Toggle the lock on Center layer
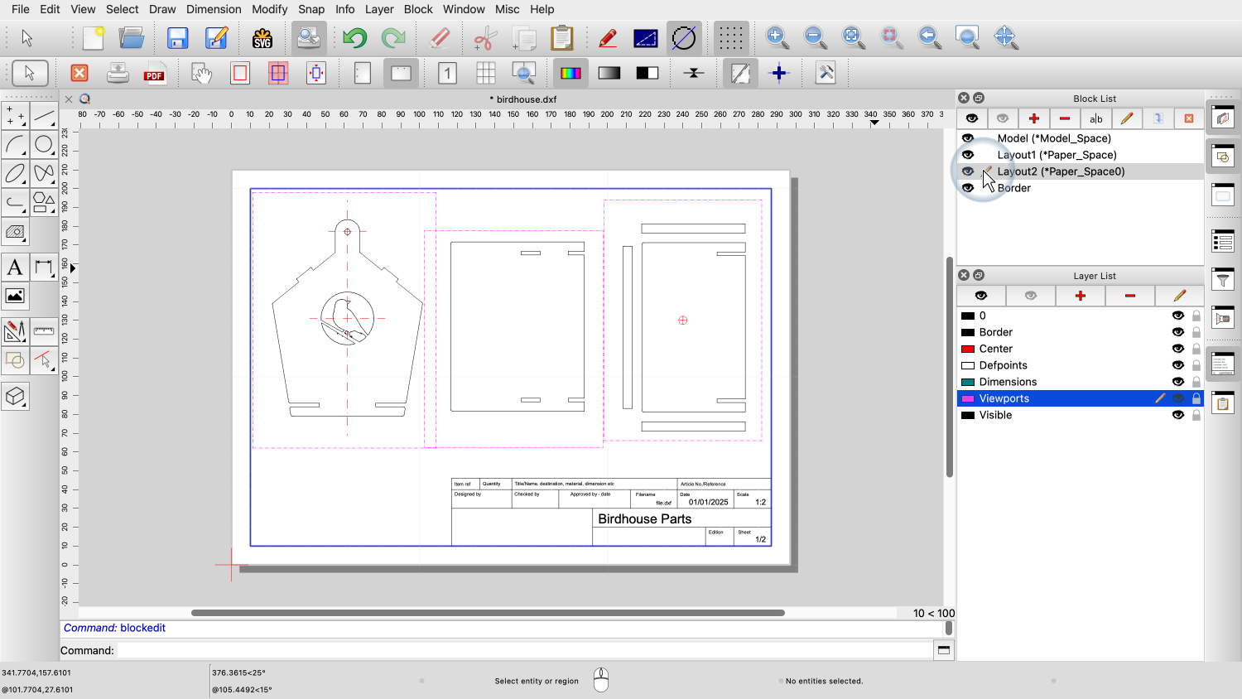The height and width of the screenshot is (699, 1242). click(x=1196, y=349)
